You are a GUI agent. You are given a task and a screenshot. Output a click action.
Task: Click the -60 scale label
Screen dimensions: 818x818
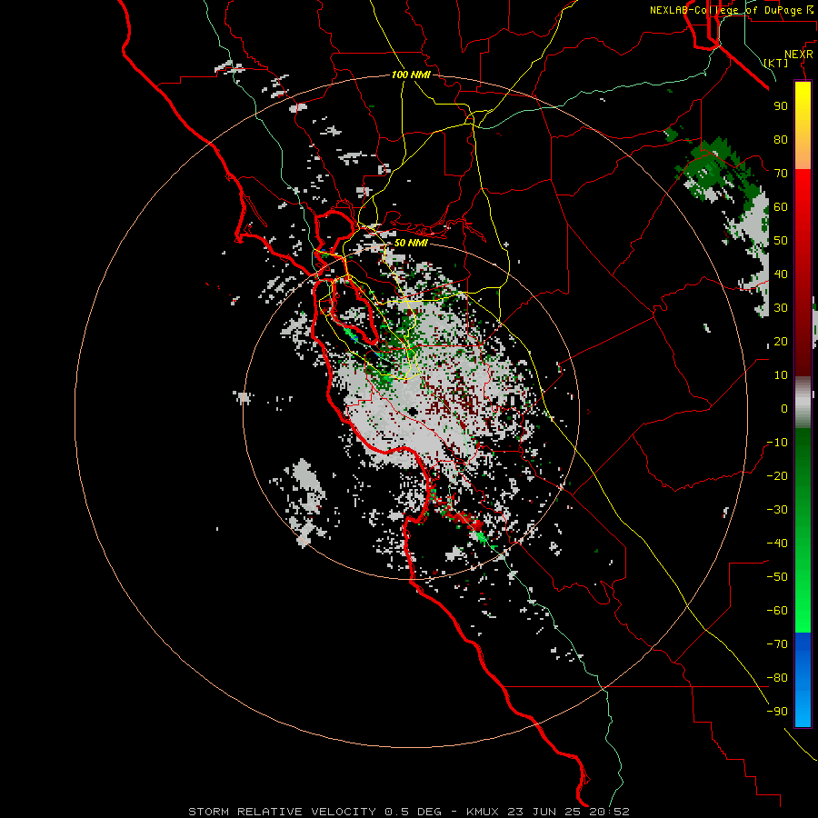click(x=777, y=611)
